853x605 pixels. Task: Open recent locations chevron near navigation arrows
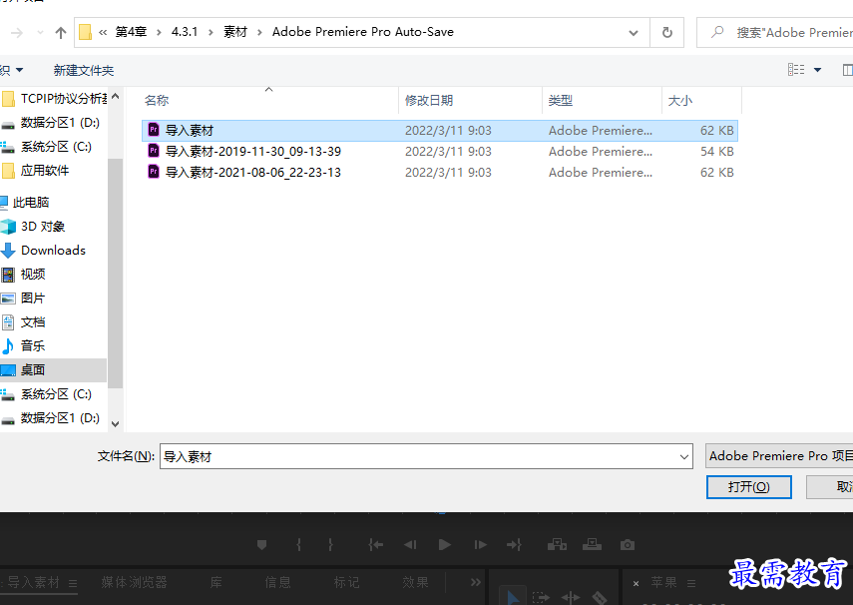40,33
